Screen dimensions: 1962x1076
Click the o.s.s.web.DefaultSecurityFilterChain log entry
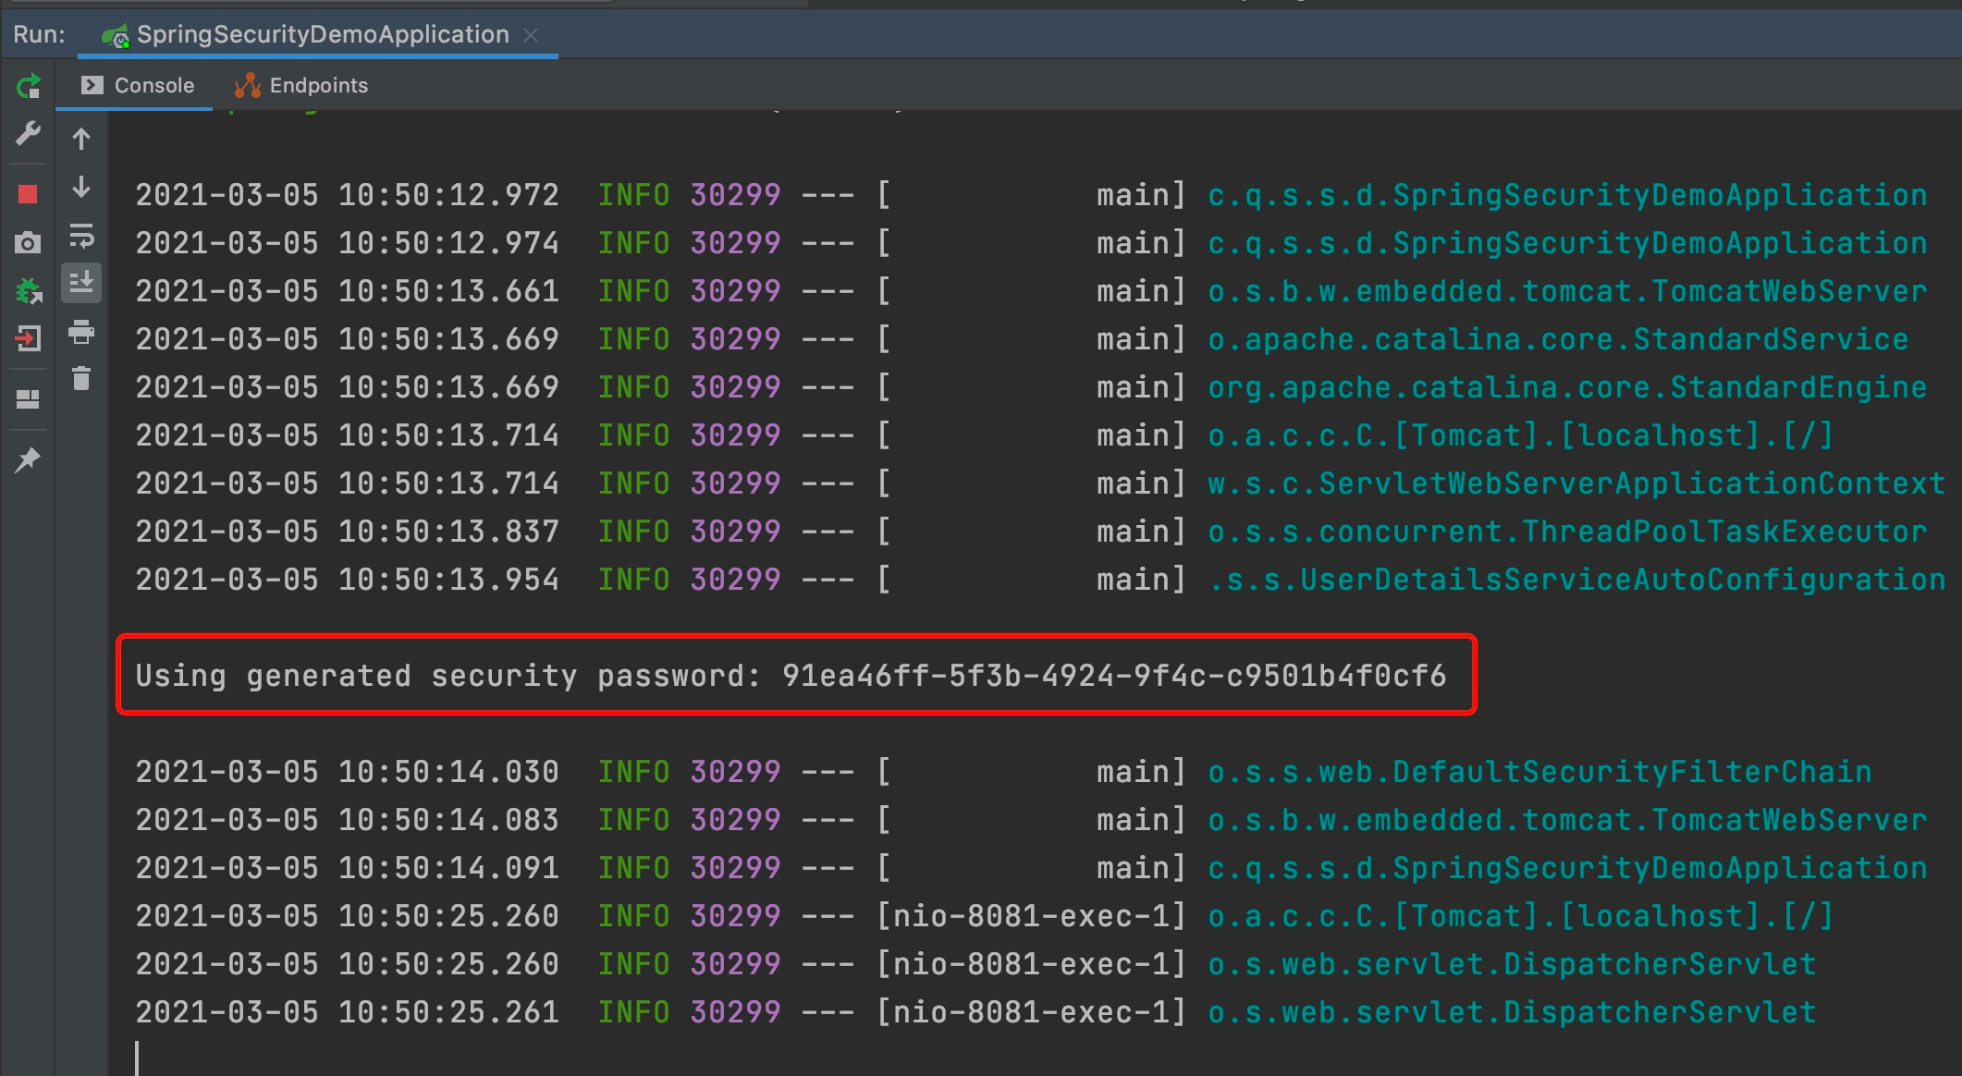pyautogui.click(x=1539, y=772)
